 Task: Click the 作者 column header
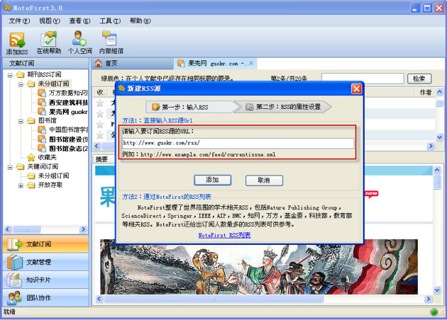coord(426,93)
